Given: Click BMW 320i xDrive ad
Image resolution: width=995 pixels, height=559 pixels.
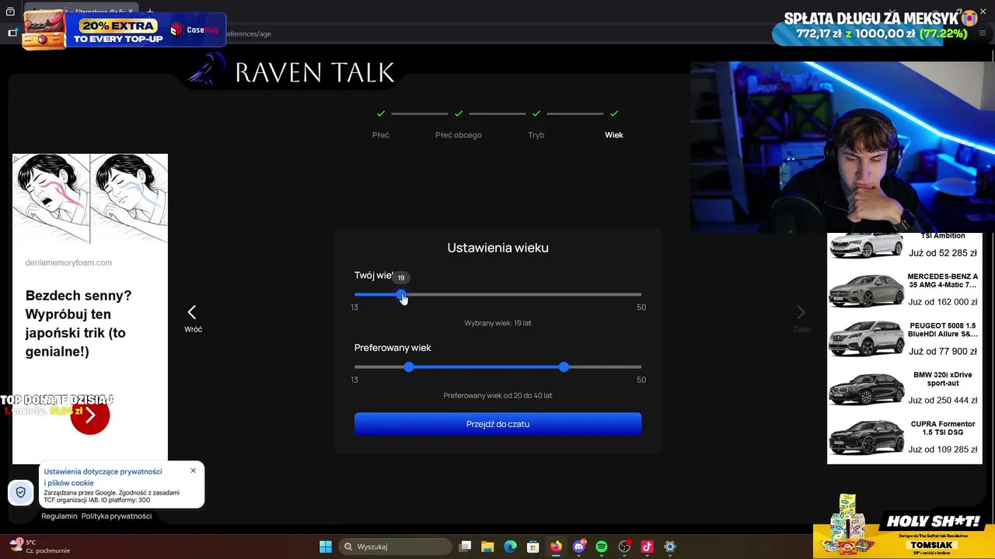Looking at the screenshot, I should [905, 387].
